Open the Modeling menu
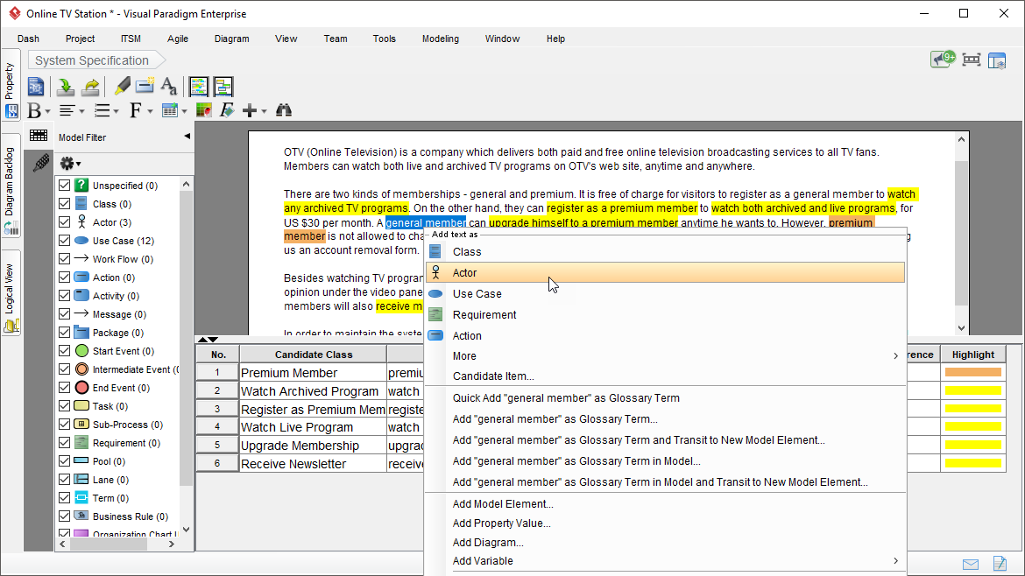1025x576 pixels. [x=441, y=39]
